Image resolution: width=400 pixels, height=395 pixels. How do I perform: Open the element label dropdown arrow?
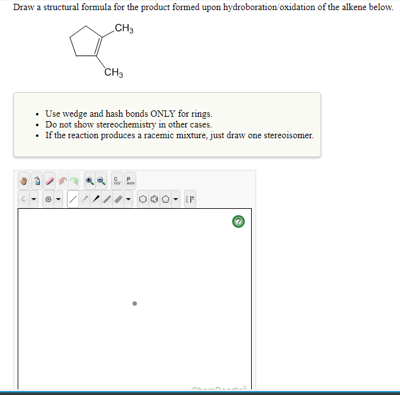(x=33, y=199)
